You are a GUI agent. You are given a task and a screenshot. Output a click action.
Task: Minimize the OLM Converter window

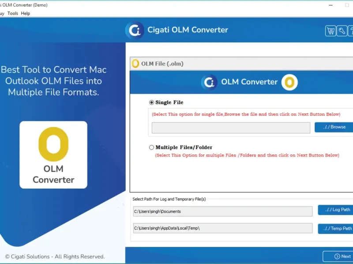coord(330,5)
